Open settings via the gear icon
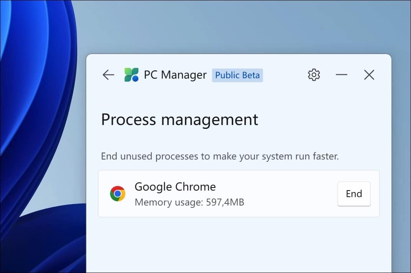The image size is (411, 273). click(x=314, y=75)
